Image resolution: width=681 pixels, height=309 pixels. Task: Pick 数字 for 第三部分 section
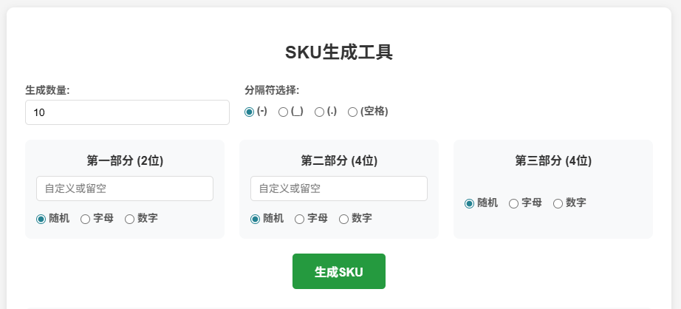(558, 203)
